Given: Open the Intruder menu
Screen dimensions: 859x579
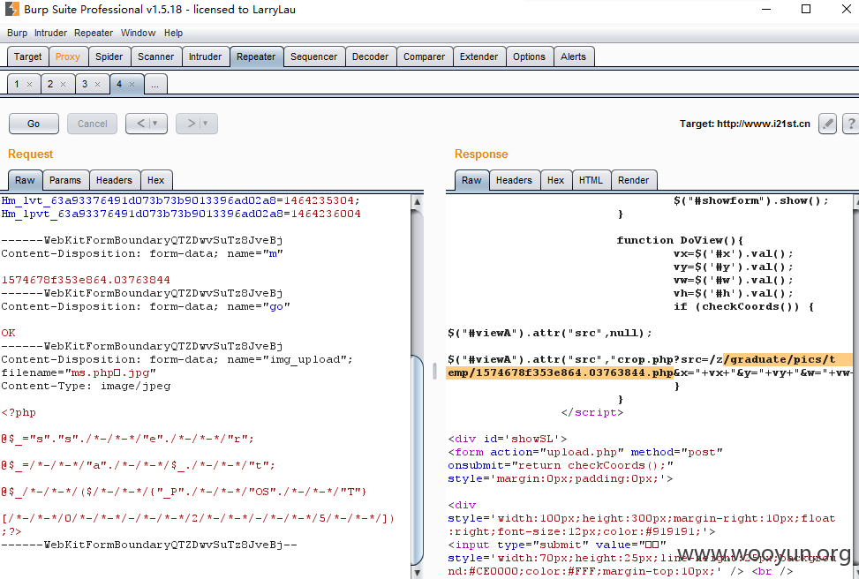Looking at the screenshot, I should (x=50, y=33).
